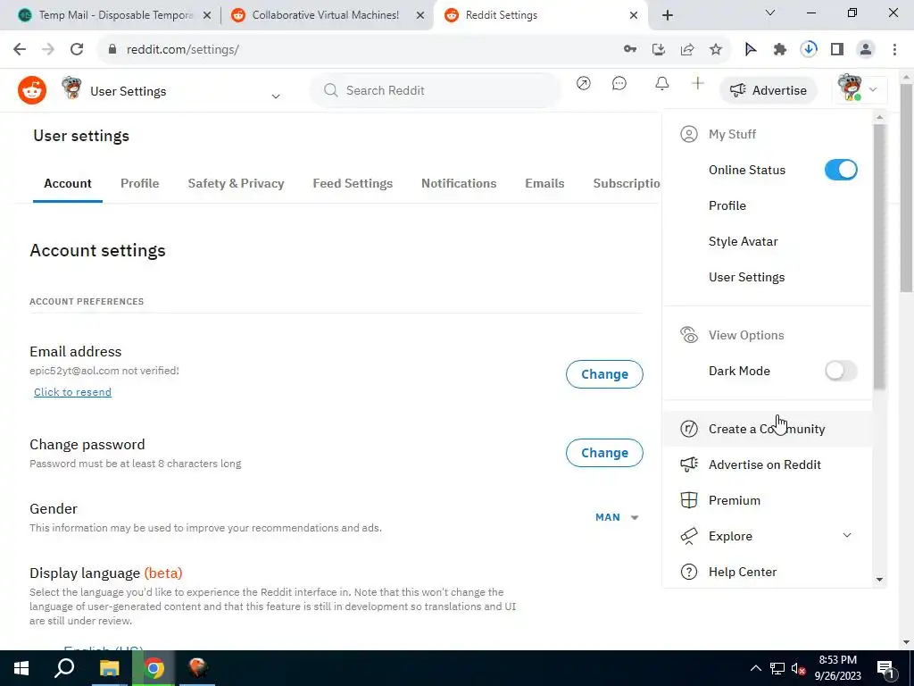Screen dimensions: 914x686
Task: Collapse the user avatar dropdown menu
Action: pyautogui.click(x=860, y=90)
